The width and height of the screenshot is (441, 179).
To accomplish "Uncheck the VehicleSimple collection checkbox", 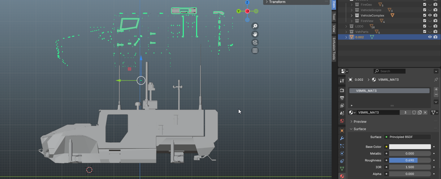I will [425, 10].
